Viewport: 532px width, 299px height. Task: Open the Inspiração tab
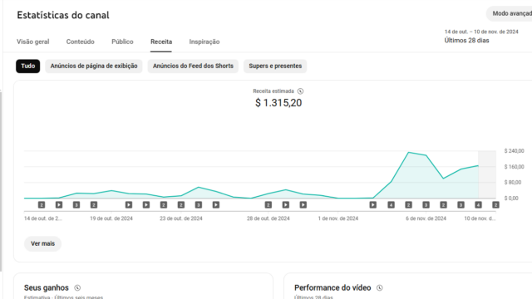coord(204,42)
